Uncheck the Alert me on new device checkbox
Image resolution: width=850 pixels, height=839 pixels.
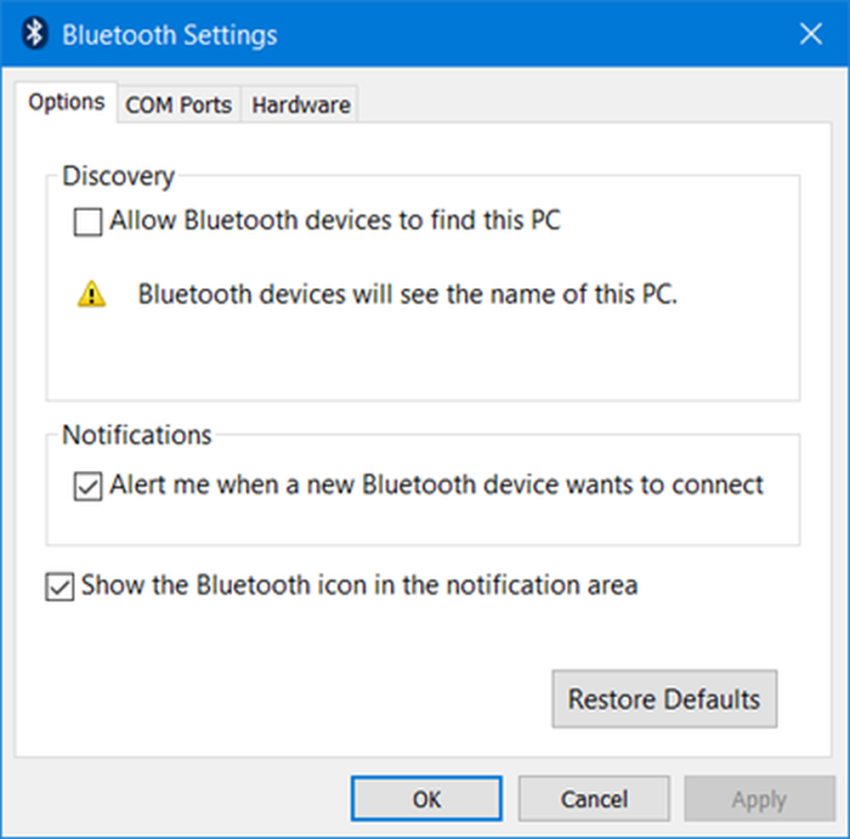[88, 488]
